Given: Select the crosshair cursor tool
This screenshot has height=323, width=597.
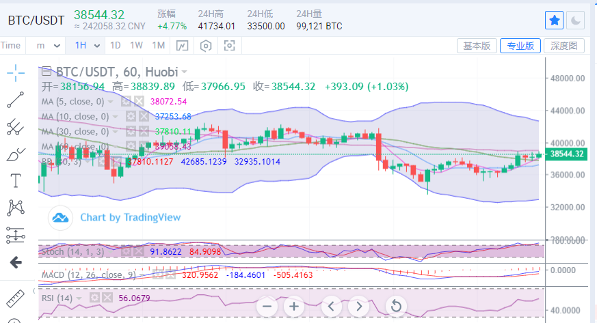Looking at the screenshot, I should pyautogui.click(x=16, y=72).
